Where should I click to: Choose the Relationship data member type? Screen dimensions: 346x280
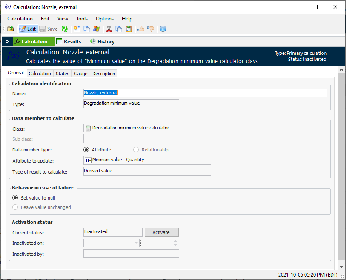tap(136, 150)
